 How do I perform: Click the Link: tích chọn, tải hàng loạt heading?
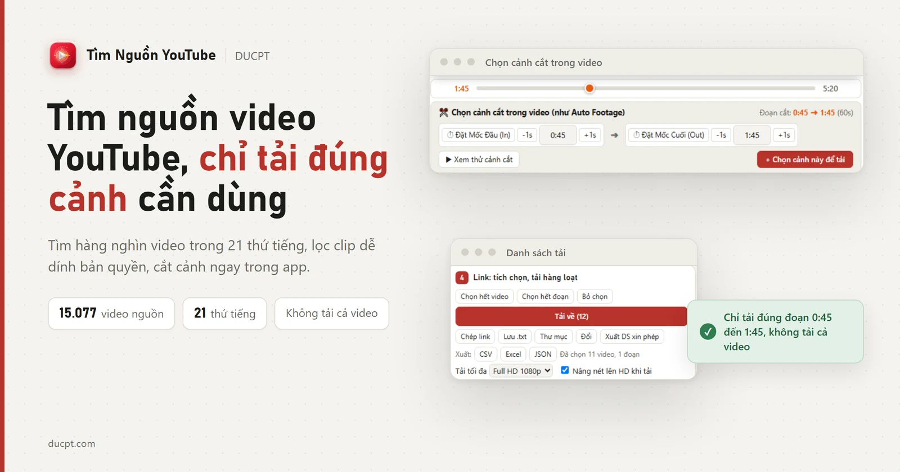click(x=525, y=278)
